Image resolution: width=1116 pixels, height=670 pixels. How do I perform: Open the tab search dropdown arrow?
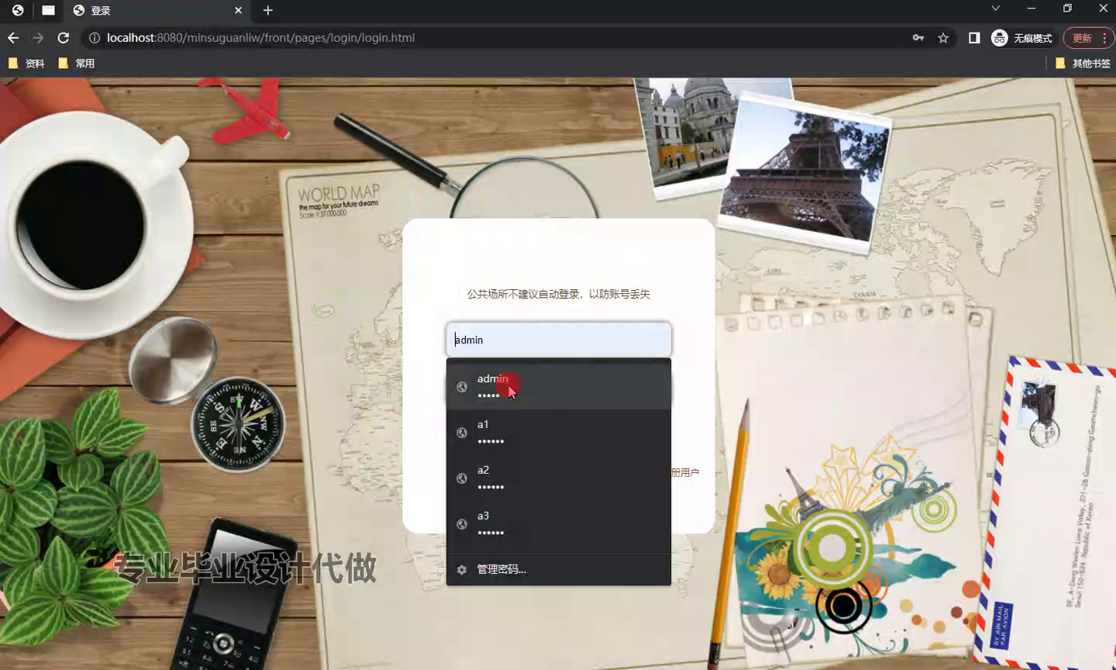tap(995, 9)
